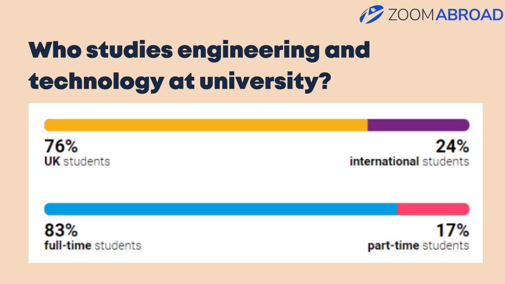Click the 17% figure
This screenshot has height=284, width=505.
[453, 230]
